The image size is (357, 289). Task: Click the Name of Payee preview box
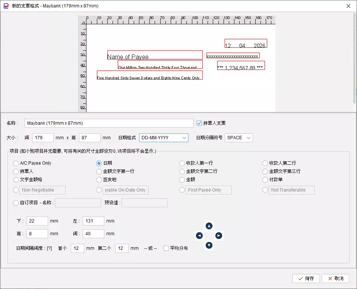(155, 55)
